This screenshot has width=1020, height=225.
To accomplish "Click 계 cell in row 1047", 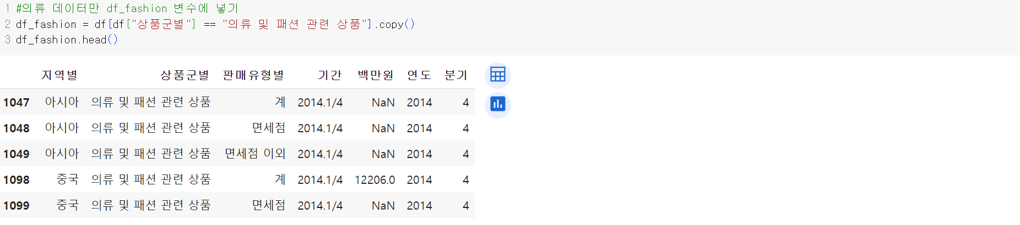I will point(280,102).
